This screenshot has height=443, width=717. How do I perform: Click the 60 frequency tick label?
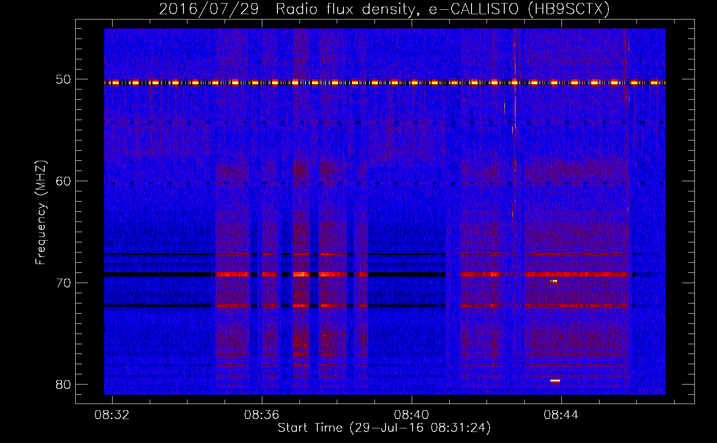[x=63, y=181]
